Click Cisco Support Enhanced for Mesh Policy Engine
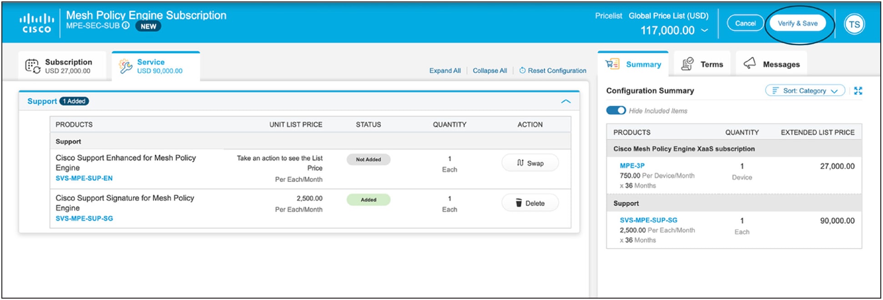 tap(126, 163)
